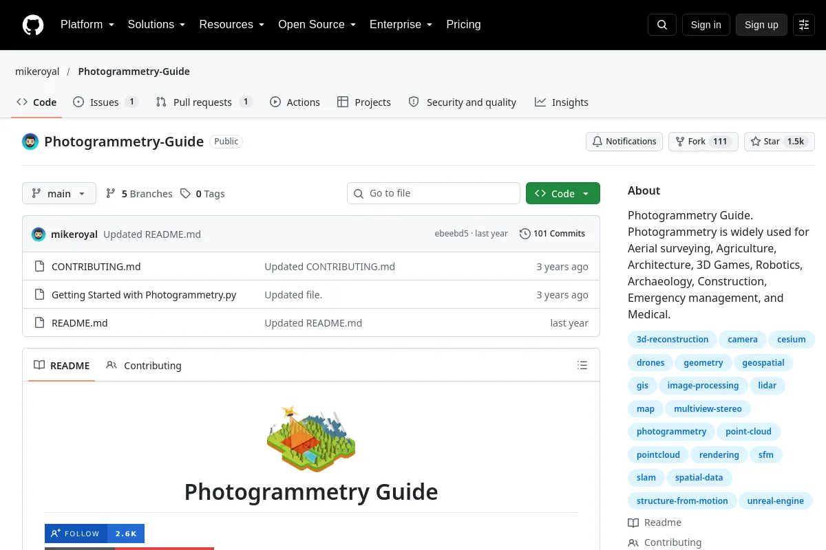Open the README outline list icon
Viewport: 826px width, 550px height.
point(582,366)
